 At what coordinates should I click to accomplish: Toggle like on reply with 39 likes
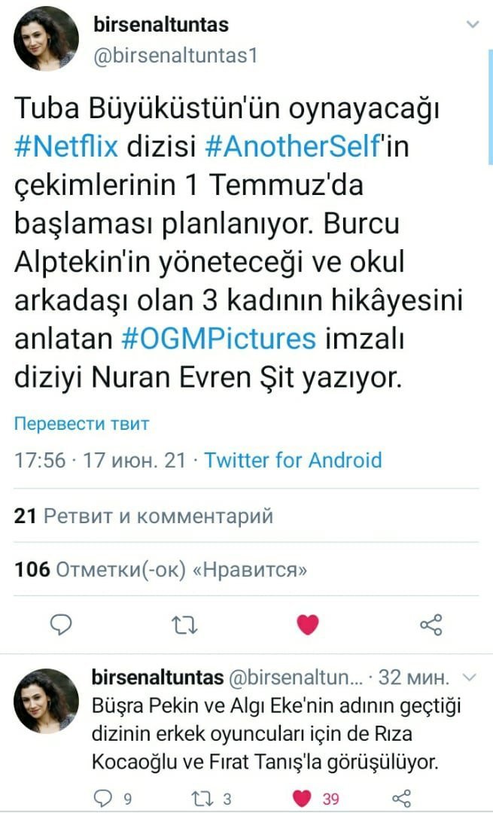click(x=303, y=799)
